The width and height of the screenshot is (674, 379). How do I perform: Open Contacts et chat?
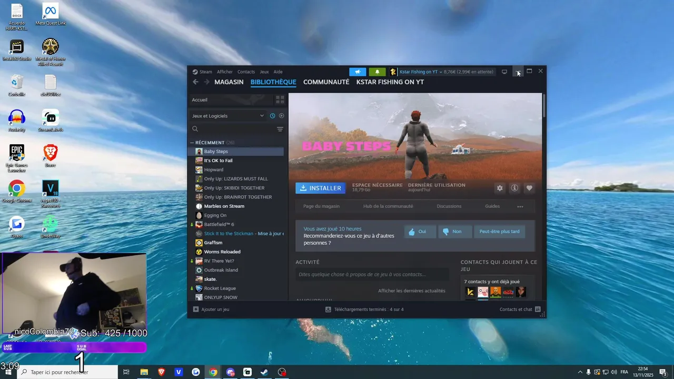coord(520,310)
